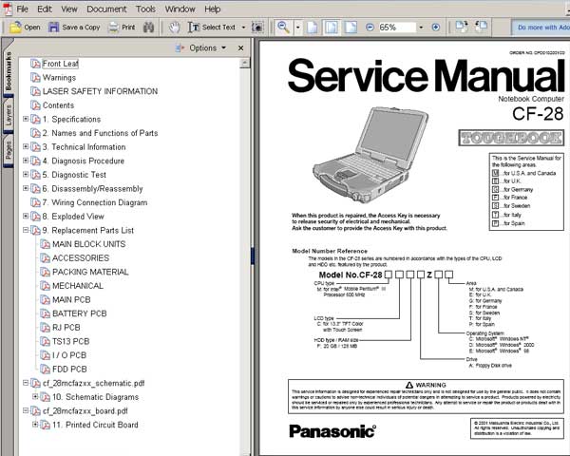Rotate the page clockwise

pyautogui.click(x=462, y=27)
